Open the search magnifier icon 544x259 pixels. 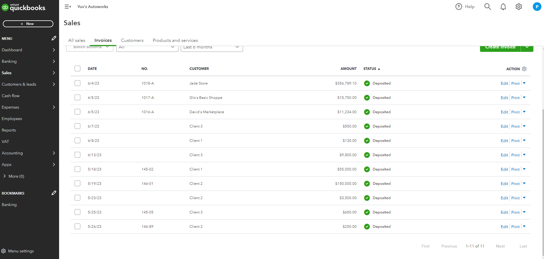487,7
